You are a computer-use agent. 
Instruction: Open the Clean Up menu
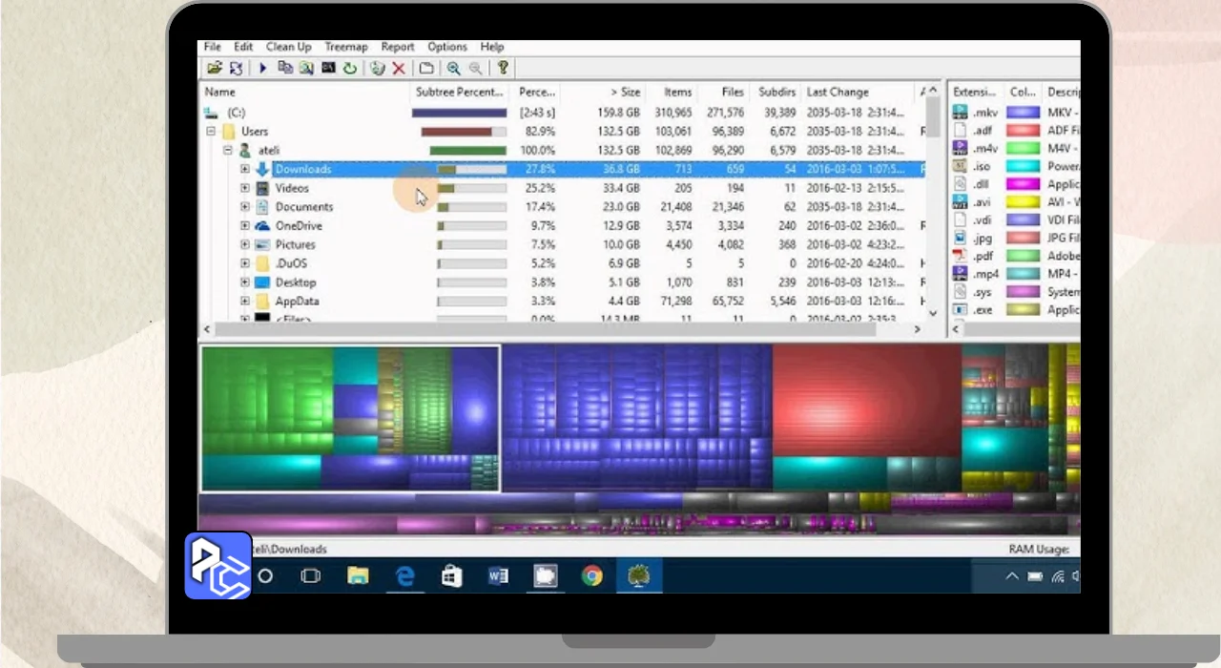pyautogui.click(x=288, y=47)
